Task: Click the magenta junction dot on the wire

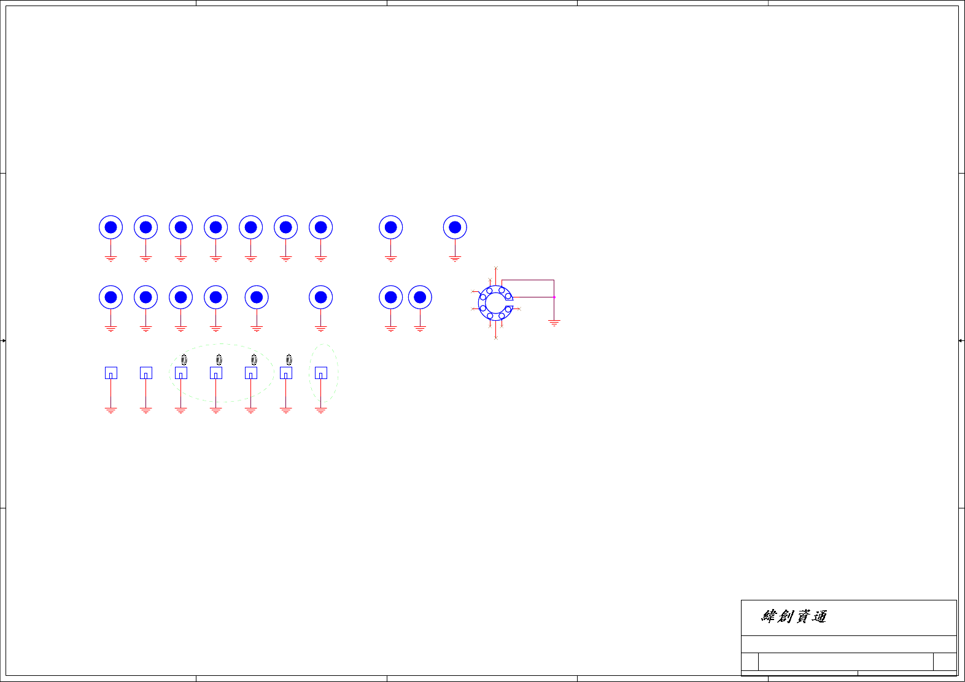Action: pos(554,297)
